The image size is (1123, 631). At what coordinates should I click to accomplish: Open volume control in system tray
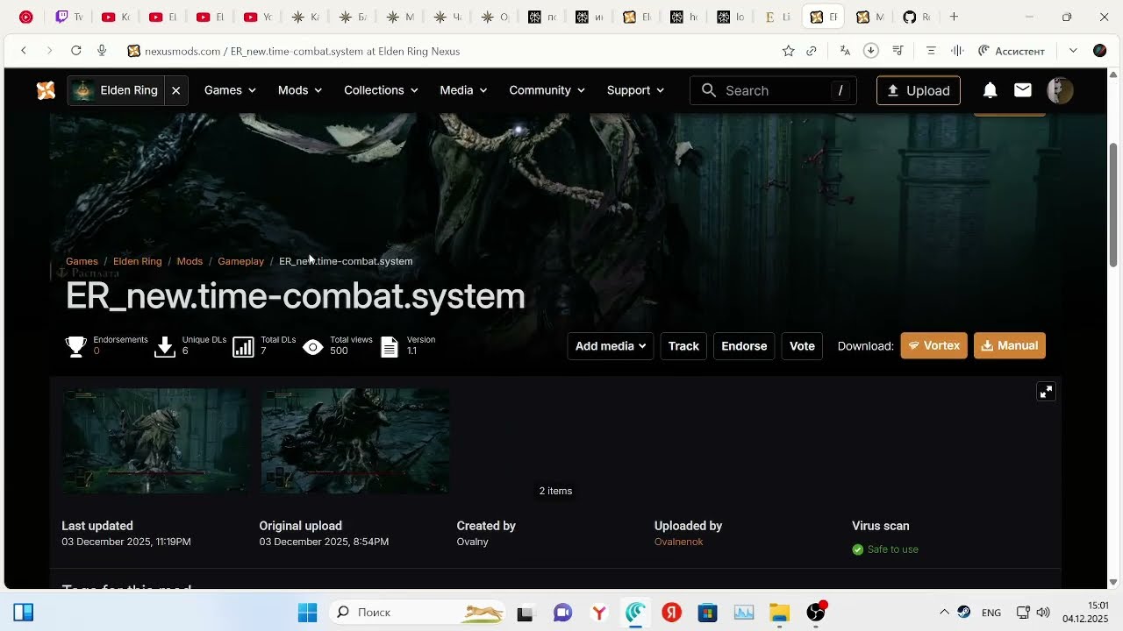[1043, 613]
